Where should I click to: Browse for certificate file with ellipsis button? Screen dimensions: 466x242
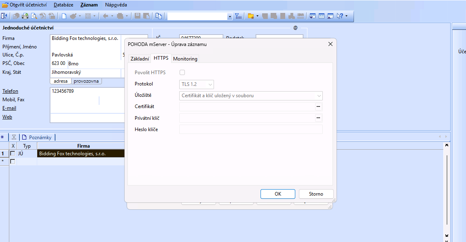point(318,106)
